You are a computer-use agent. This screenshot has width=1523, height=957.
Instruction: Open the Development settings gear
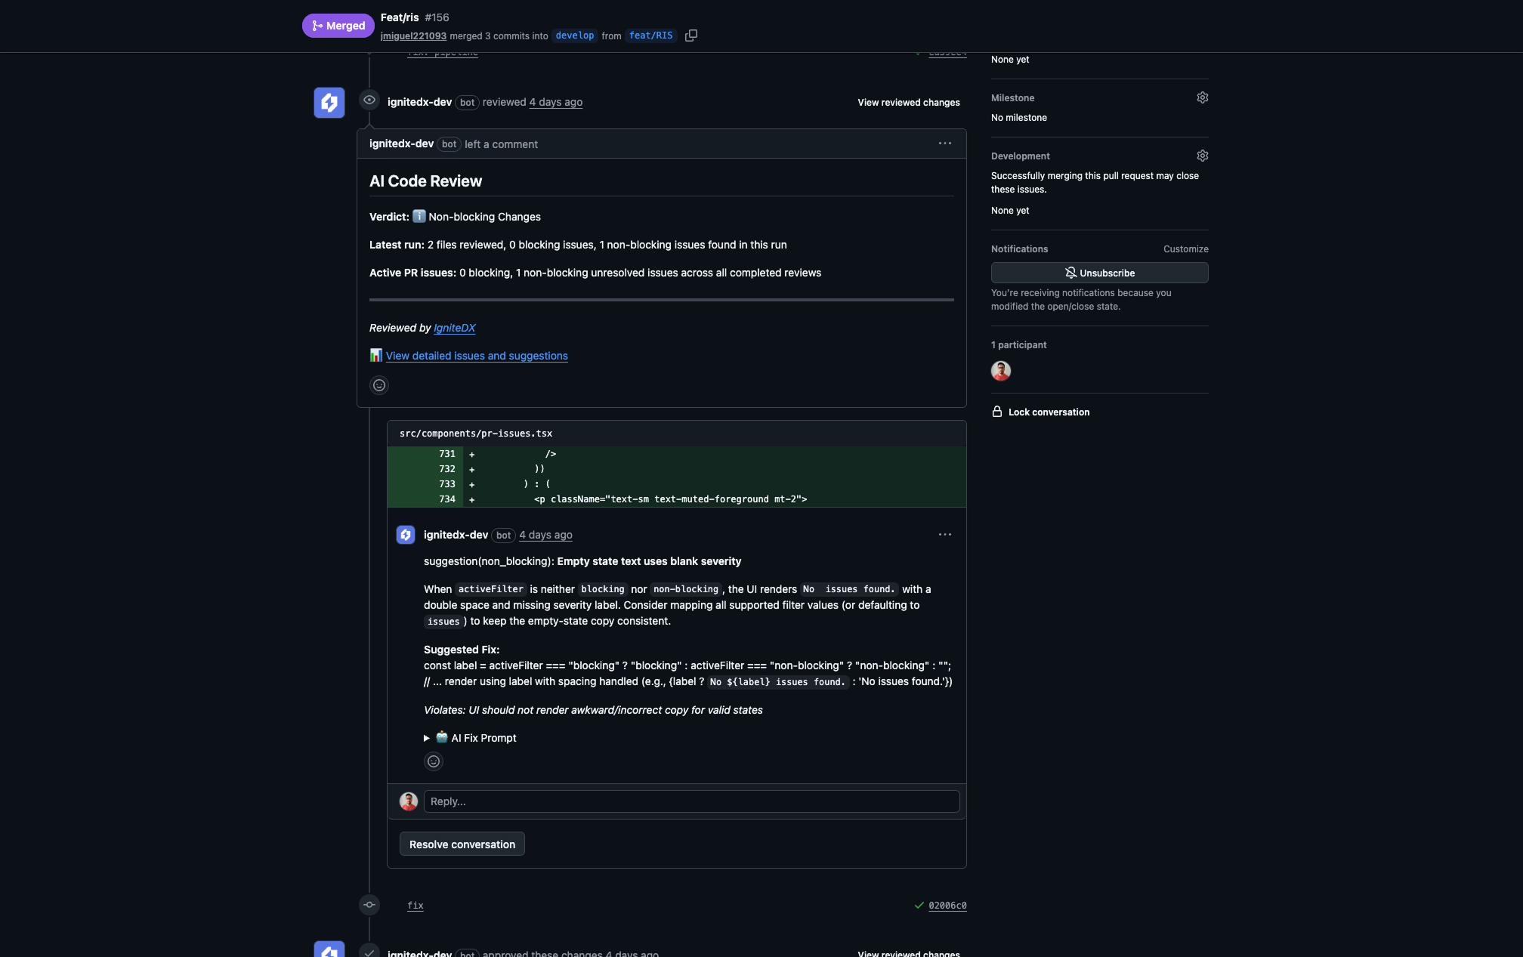tap(1202, 156)
